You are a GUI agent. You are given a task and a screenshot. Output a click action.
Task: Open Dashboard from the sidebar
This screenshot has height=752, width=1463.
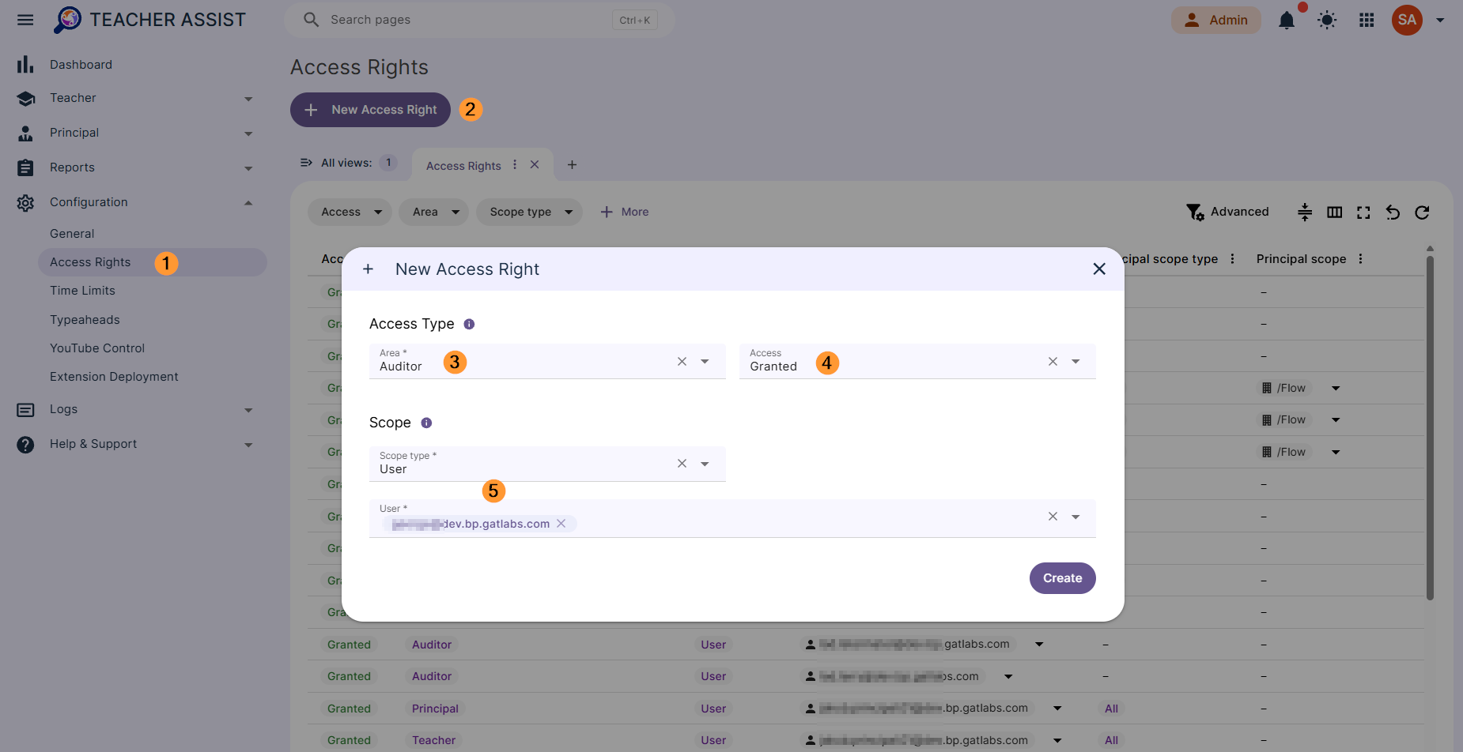pos(81,65)
